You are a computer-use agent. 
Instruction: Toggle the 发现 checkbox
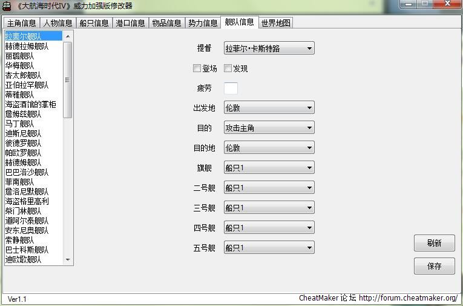click(228, 68)
